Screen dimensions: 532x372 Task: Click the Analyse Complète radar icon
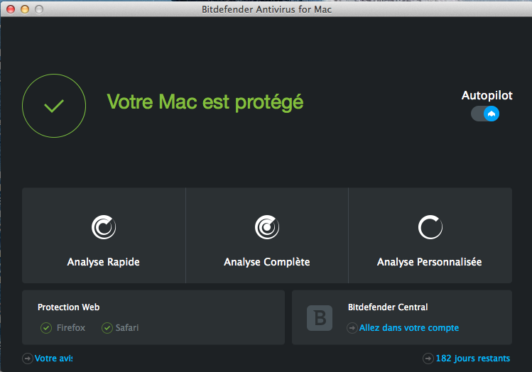(267, 227)
